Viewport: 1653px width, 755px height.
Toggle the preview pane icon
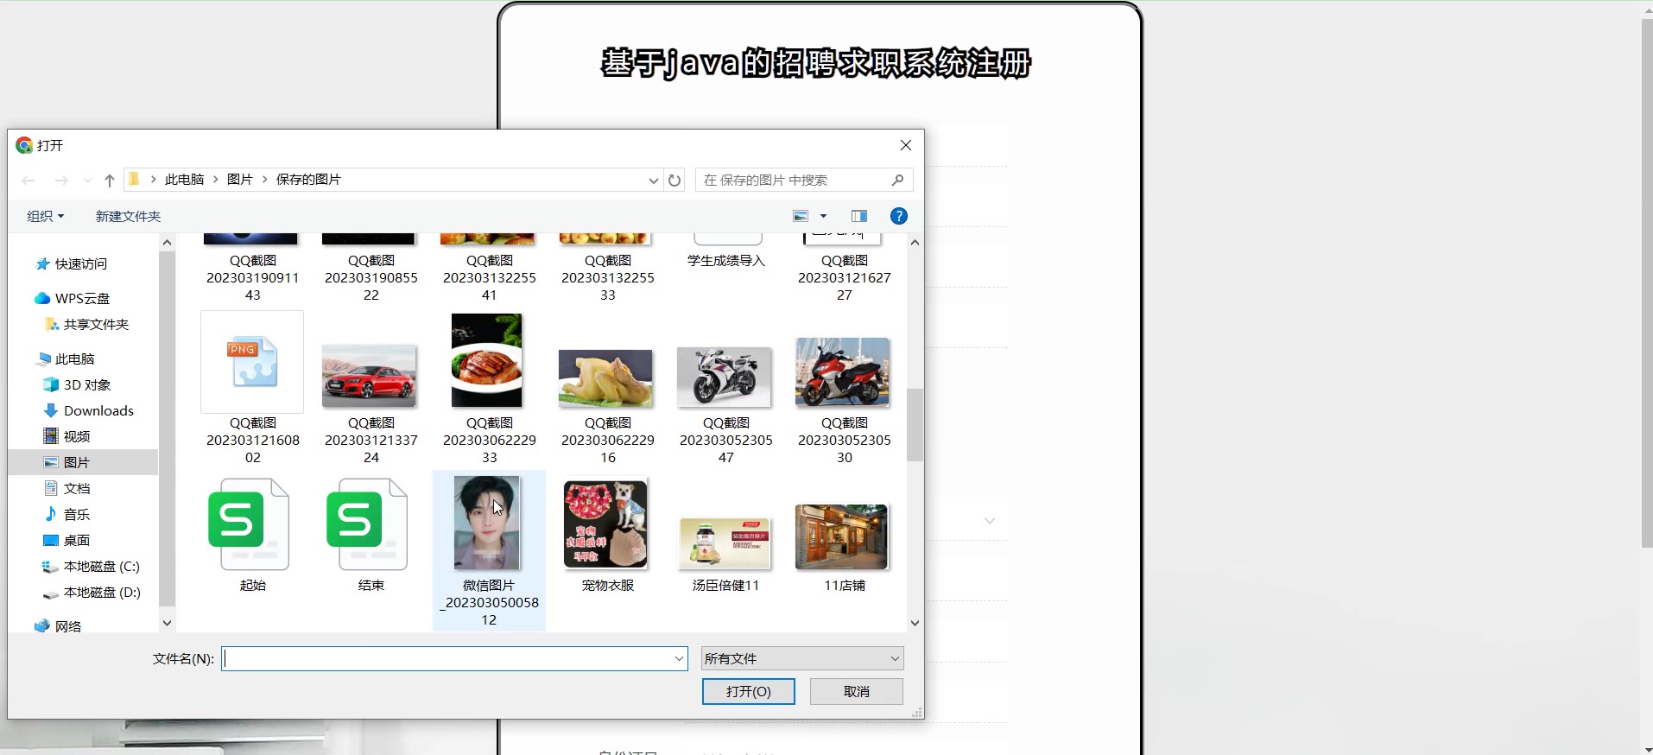coord(858,216)
